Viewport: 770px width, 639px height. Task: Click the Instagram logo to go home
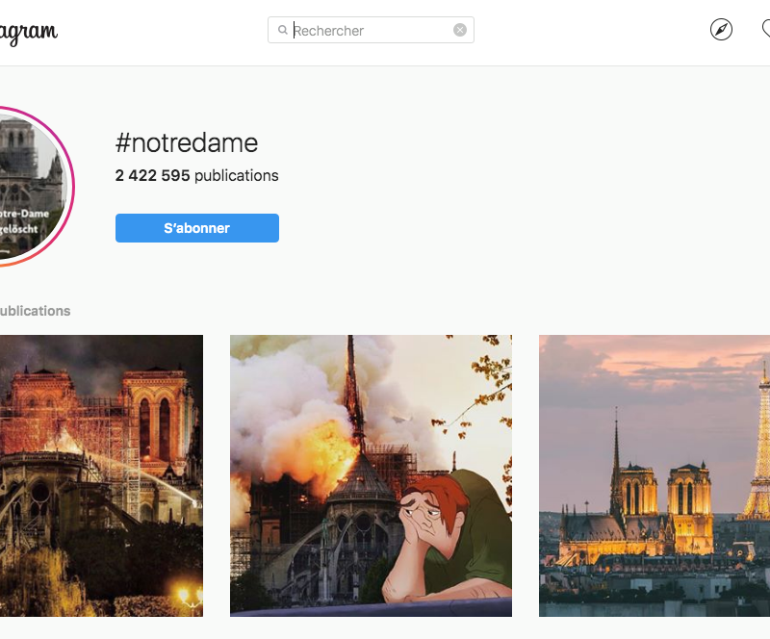29,34
